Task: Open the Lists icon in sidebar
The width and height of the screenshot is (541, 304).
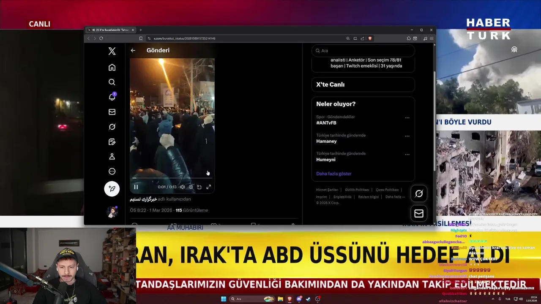Action: [x=112, y=142]
